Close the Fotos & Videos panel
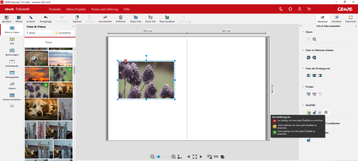Viewport: 358px width, 161px height. click(x=73, y=27)
